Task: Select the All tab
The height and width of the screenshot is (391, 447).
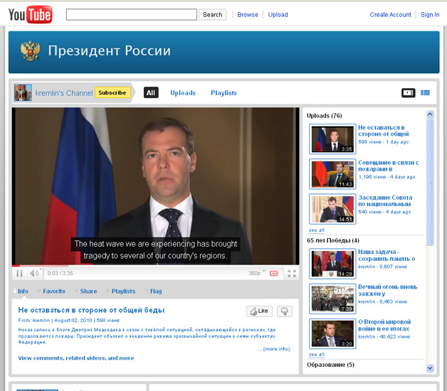Action: 151,92
